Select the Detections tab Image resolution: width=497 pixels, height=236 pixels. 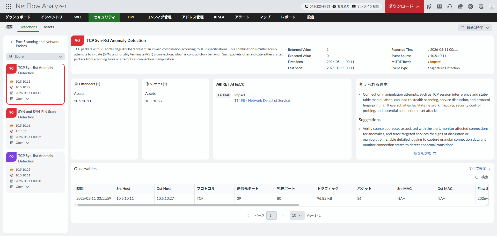(28, 27)
